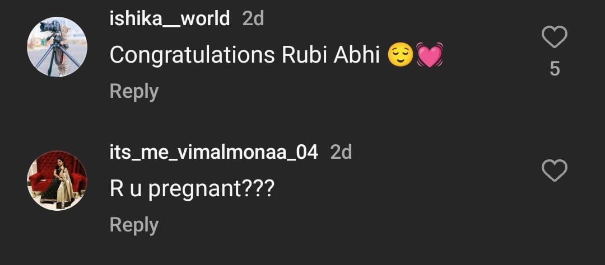The height and width of the screenshot is (265, 605).
Task: Tap the pink beating heart emoji
Action: click(429, 55)
